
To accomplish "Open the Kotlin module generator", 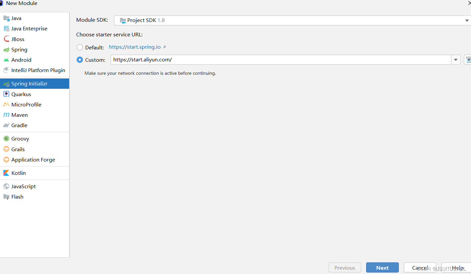I will (x=18, y=173).
